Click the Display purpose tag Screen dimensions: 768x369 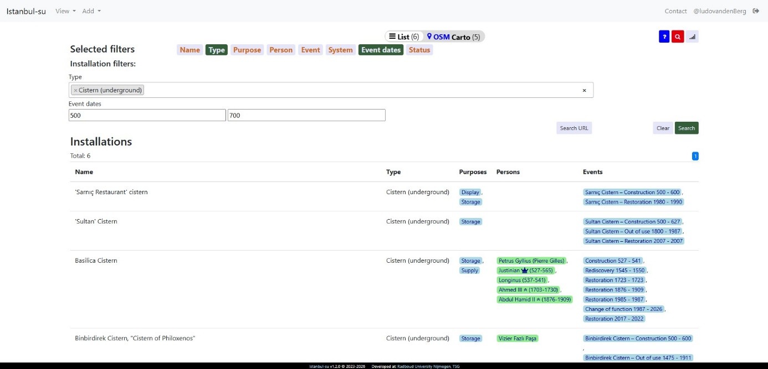(x=470, y=192)
